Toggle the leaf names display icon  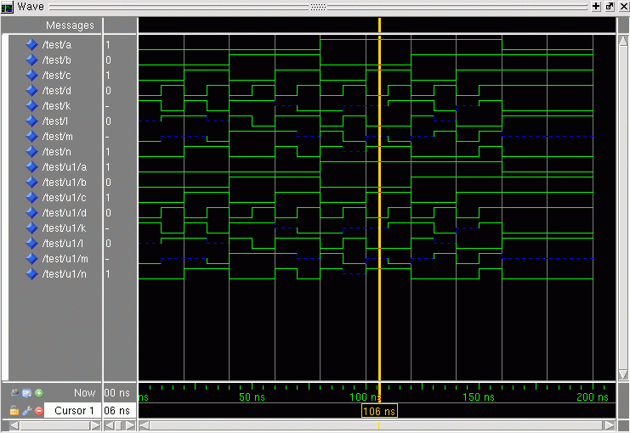pos(14,393)
